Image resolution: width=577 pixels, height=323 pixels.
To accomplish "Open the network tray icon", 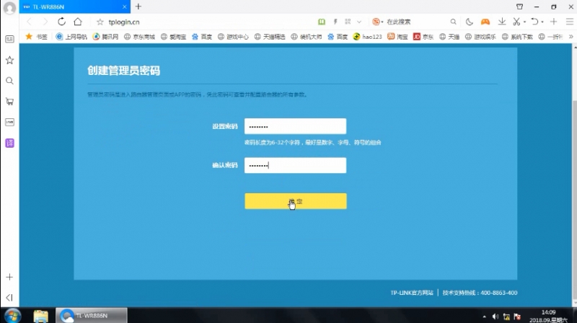I will tap(506, 317).
